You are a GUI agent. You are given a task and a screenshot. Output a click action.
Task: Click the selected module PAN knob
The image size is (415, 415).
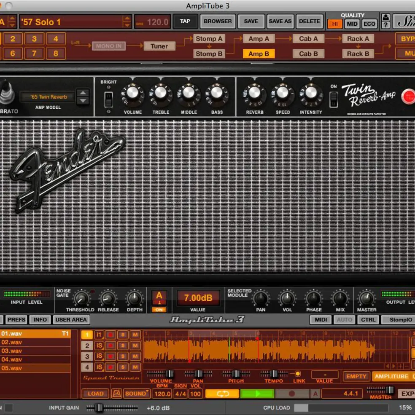pyautogui.click(x=261, y=299)
